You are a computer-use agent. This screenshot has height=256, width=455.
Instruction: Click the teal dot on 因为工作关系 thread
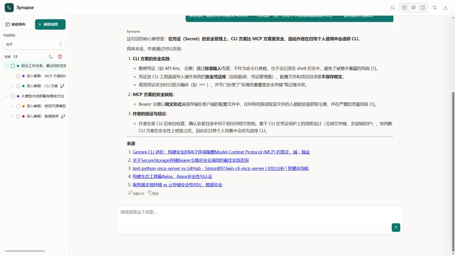(18, 66)
